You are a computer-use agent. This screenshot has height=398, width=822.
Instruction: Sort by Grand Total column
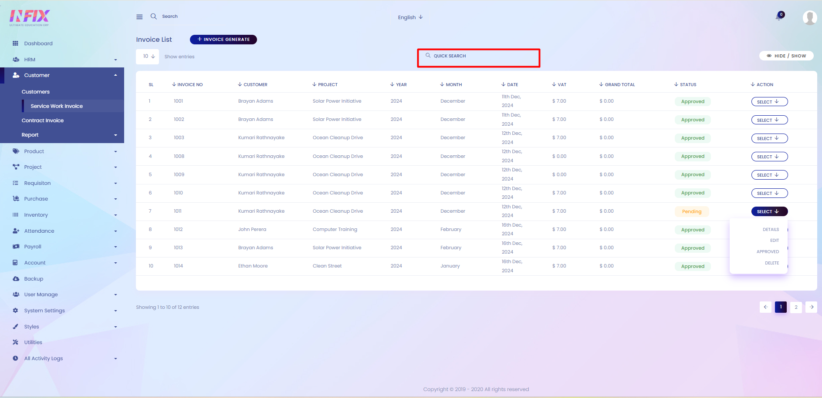[617, 84]
